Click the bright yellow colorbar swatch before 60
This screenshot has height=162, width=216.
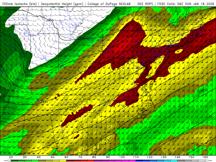[63, 161]
